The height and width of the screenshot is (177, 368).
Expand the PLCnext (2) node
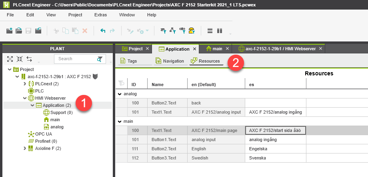(x=25, y=84)
